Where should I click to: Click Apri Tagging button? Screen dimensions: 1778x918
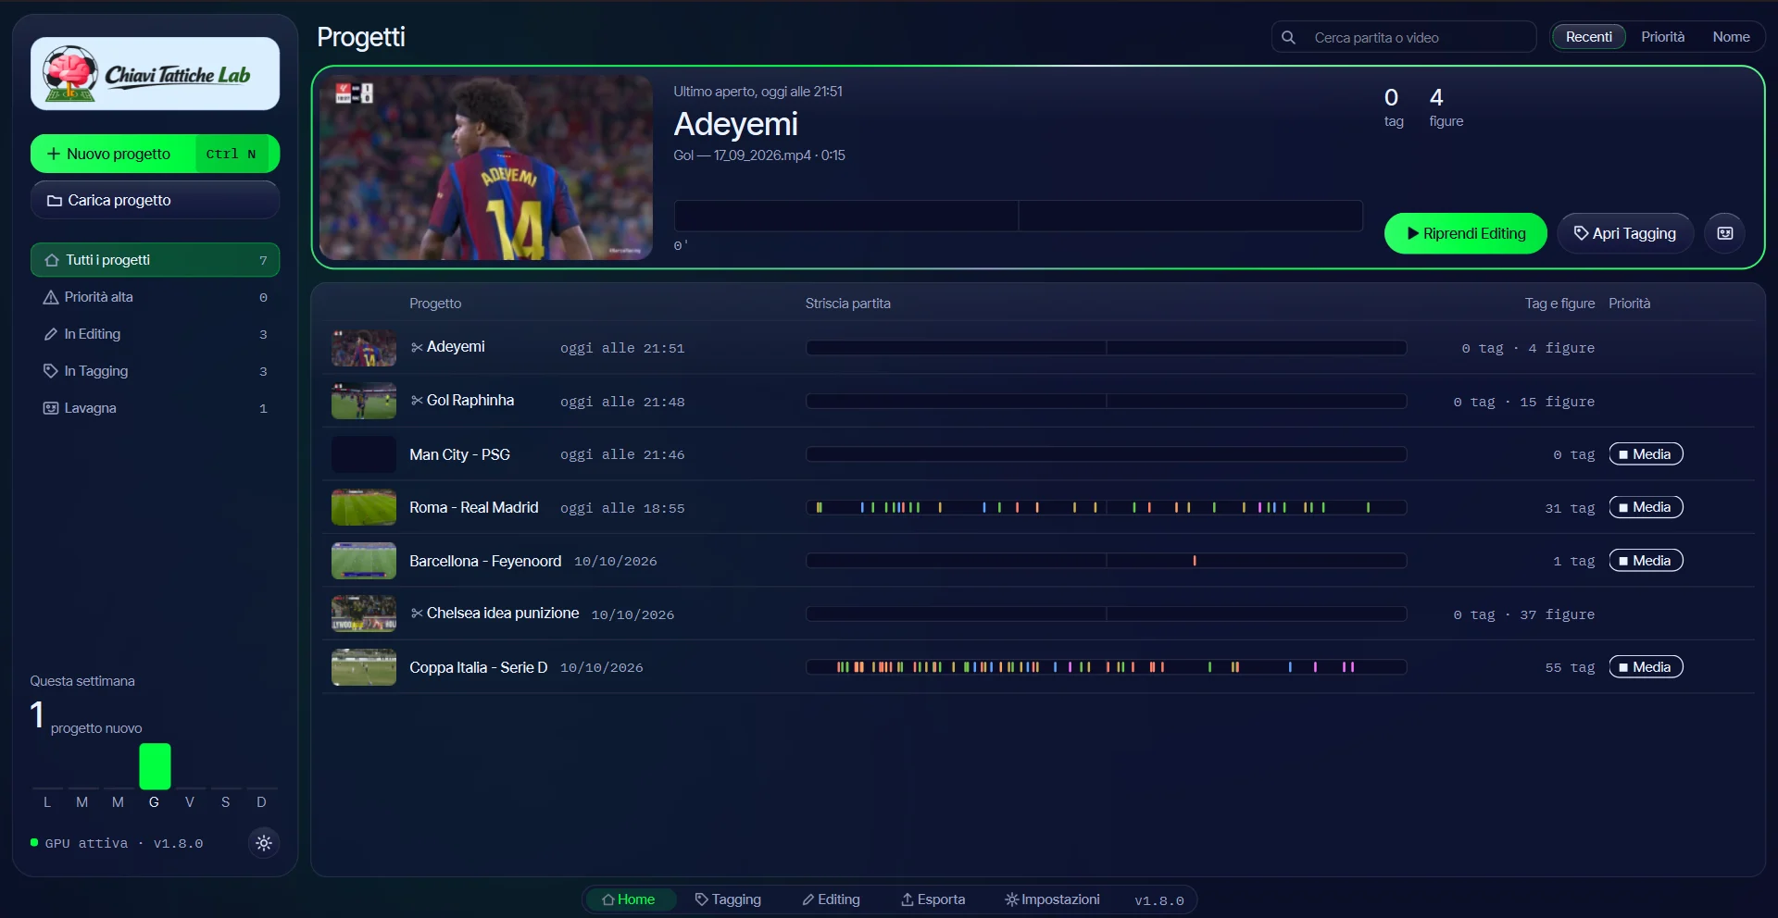(x=1625, y=233)
